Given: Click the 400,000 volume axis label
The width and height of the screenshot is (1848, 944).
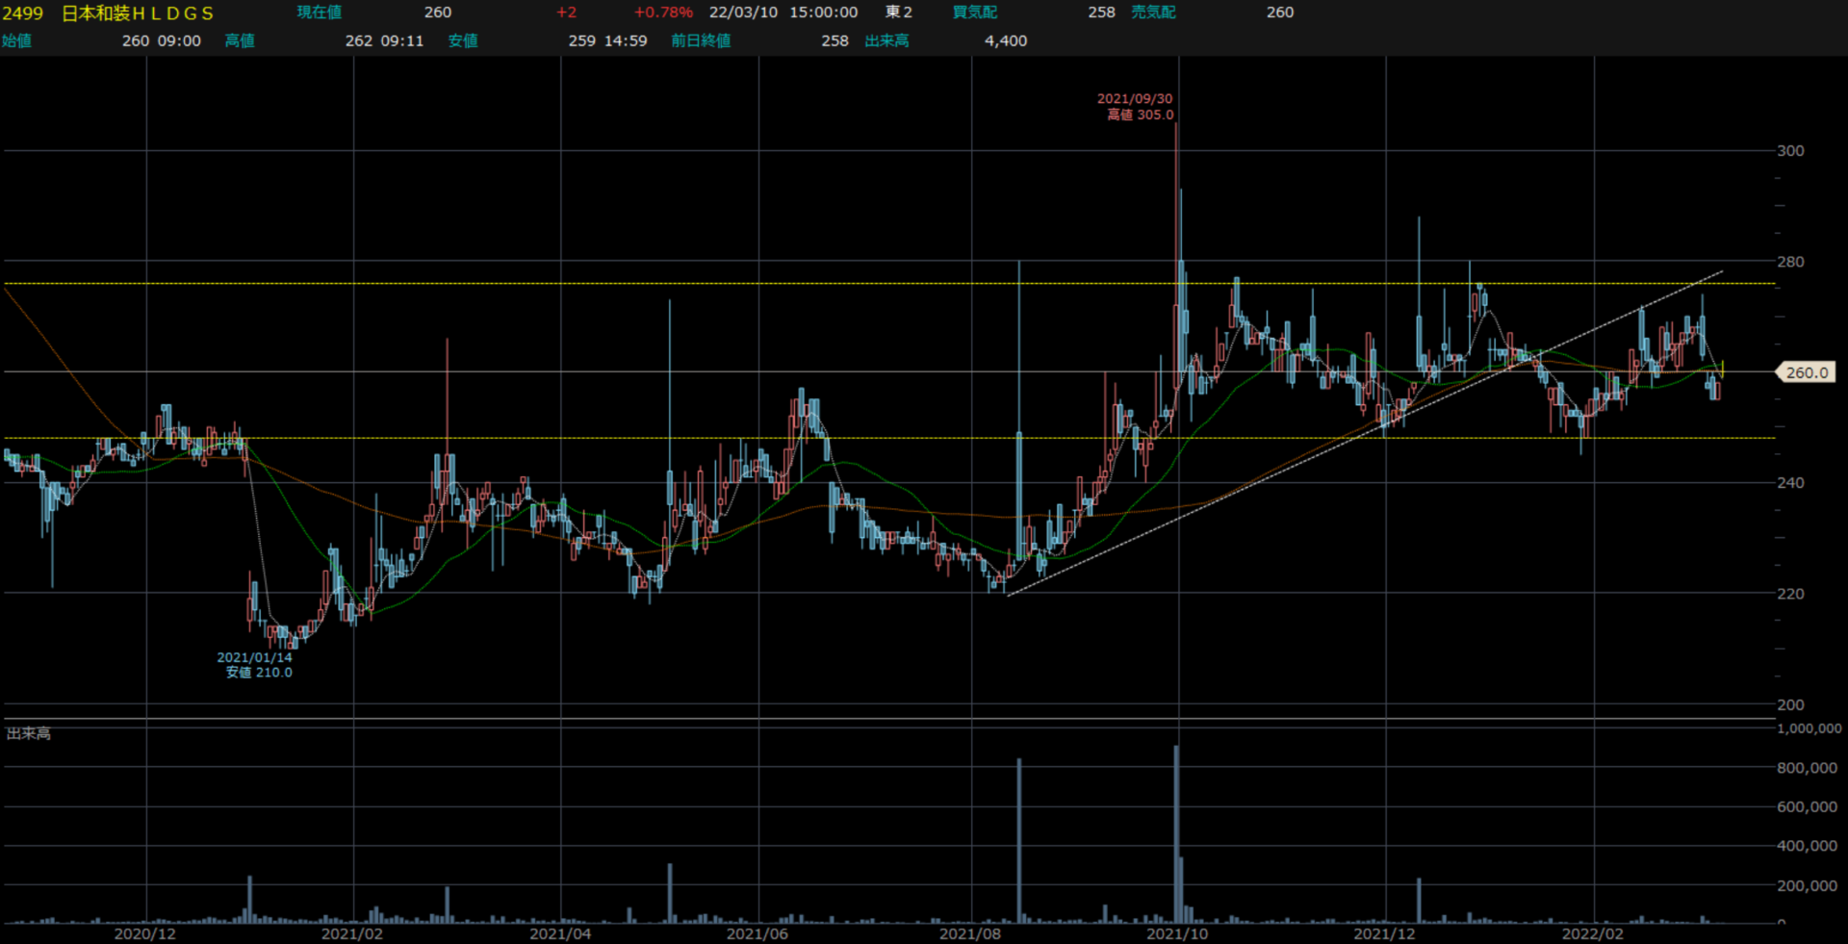Looking at the screenshot, I should pyautogui.click(x=1807, y=846).
